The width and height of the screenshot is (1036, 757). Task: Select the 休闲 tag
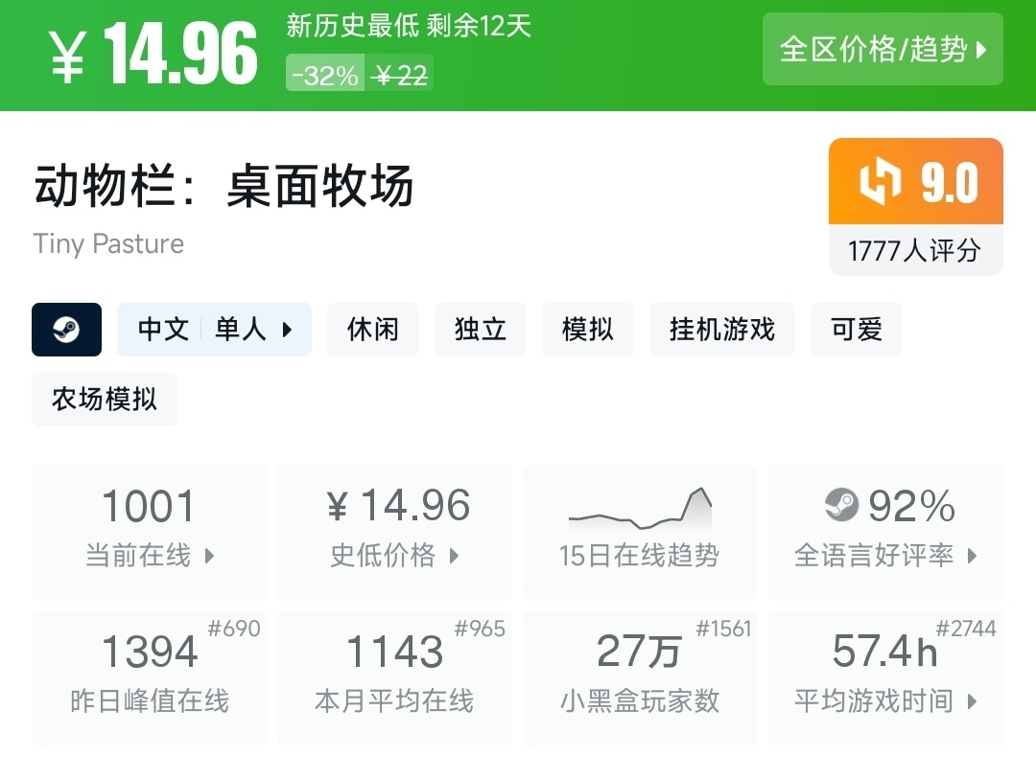pyautogui.click(x=373, y=330)
